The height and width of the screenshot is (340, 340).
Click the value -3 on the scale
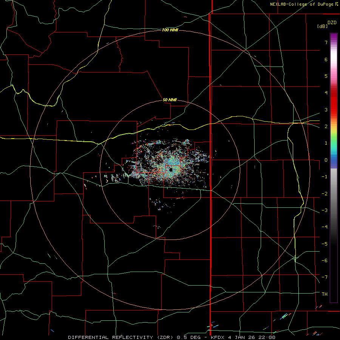pyautogui.click(x=325, y=210)
